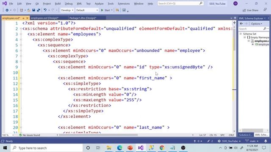Click the Windows Start button
Screen dimensions: 271x152
5,148
